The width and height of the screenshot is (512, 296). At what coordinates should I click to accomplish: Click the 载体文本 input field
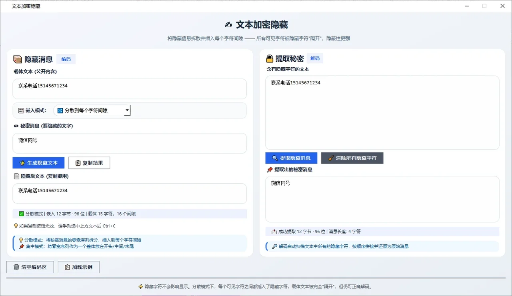tap(130, 89)
